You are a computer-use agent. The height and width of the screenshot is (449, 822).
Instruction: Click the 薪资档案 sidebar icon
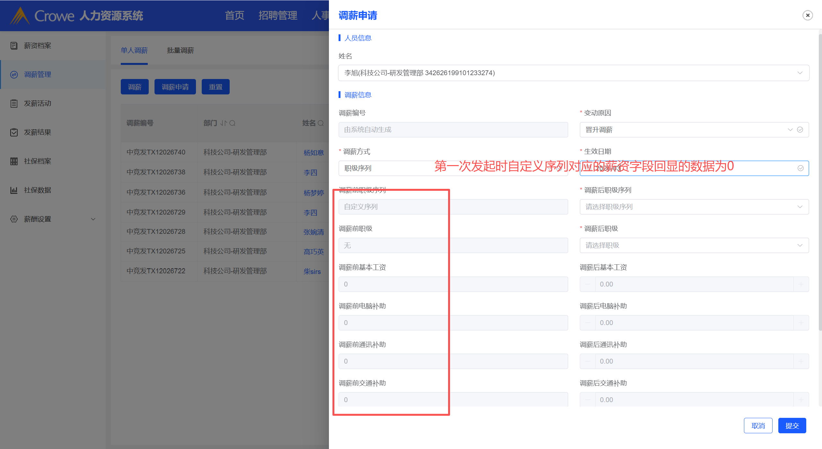coord(14,46)
